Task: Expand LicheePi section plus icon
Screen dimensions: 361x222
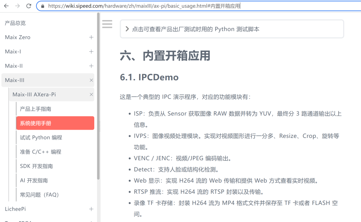Action: (91, 209)
